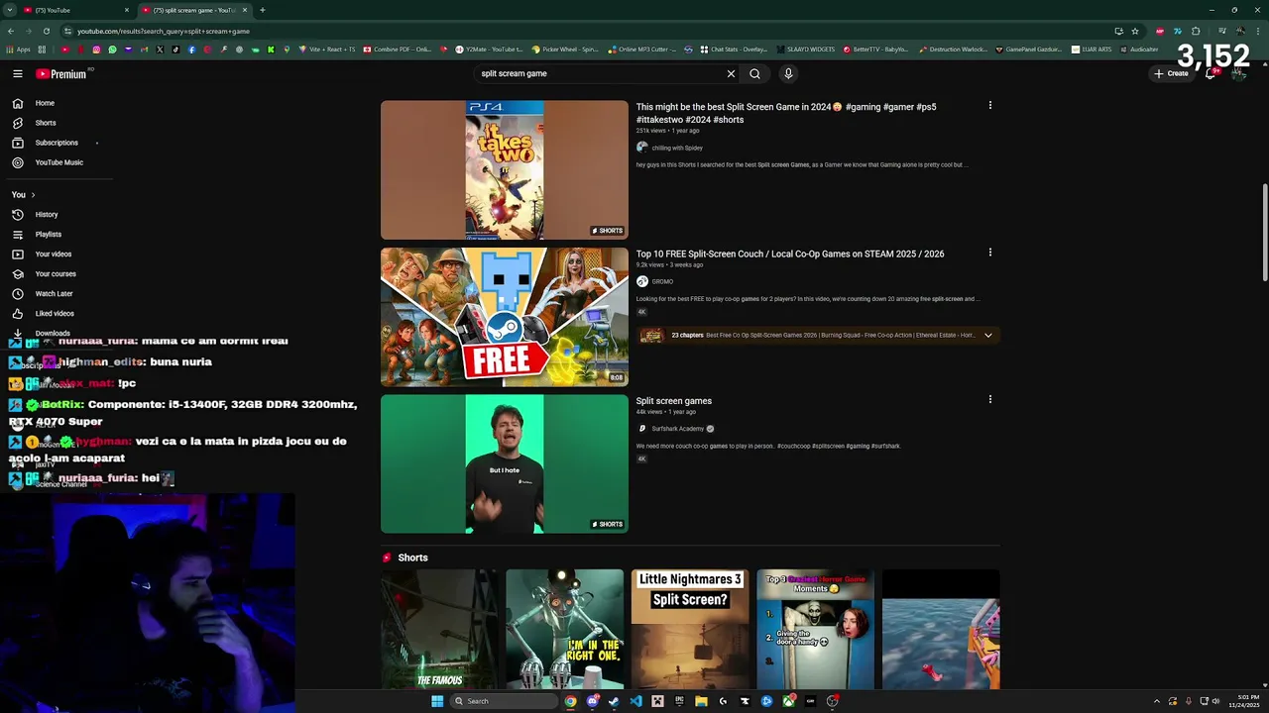Open a new browser tab

(262, 10)
